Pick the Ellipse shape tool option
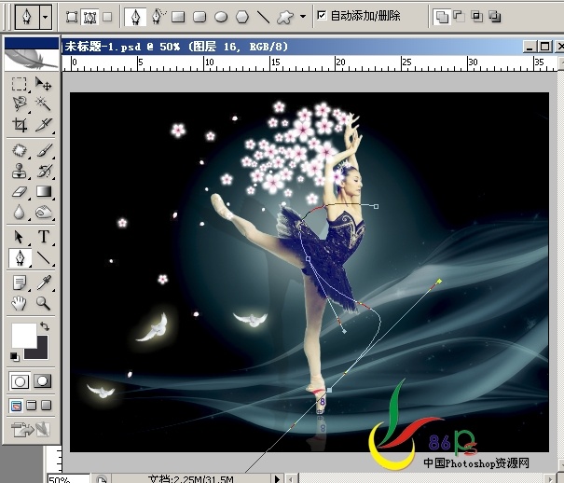The image size is (564, 483). point(221,17)
